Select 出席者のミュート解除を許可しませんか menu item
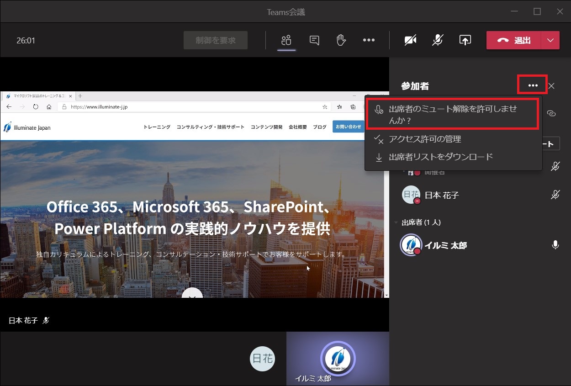The height and width of the screenshot is (386, 571). pyautogui.click(x=452, y=114)
